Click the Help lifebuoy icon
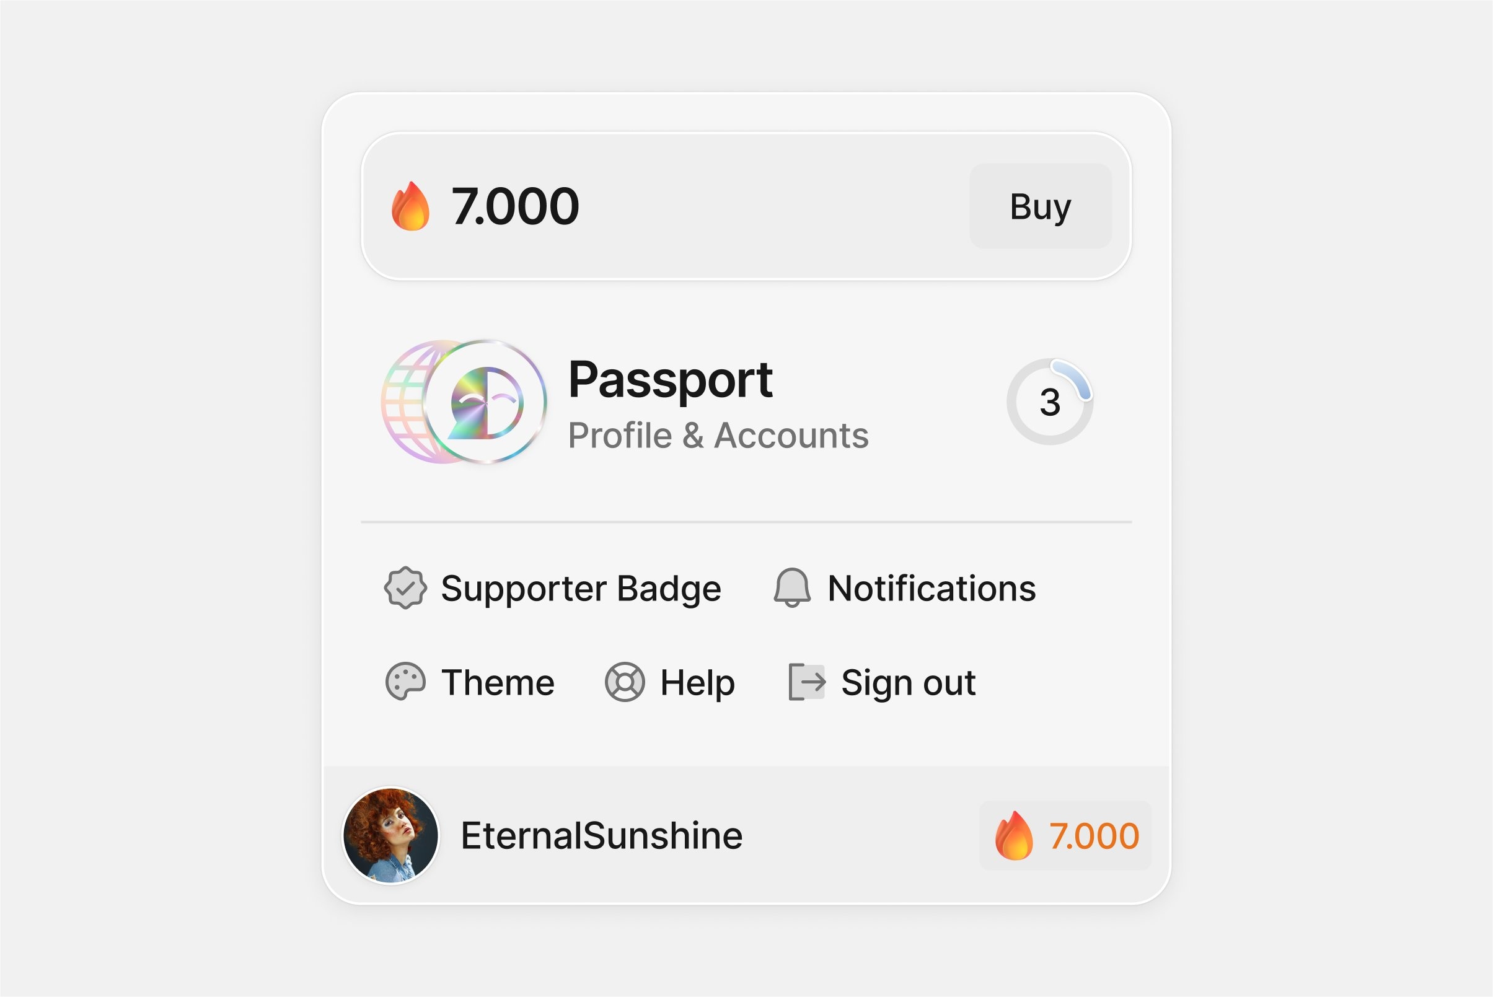 click(625, 682)
